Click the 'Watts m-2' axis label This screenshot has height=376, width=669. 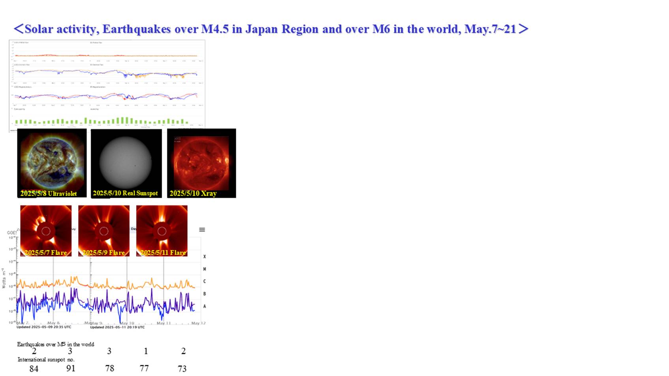pos(4,278)
